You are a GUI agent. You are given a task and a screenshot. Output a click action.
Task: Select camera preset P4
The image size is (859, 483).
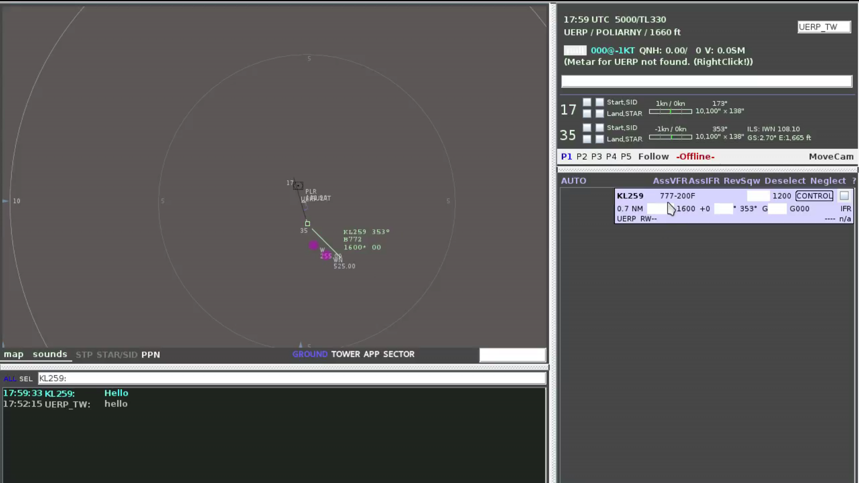pos(611,157)
